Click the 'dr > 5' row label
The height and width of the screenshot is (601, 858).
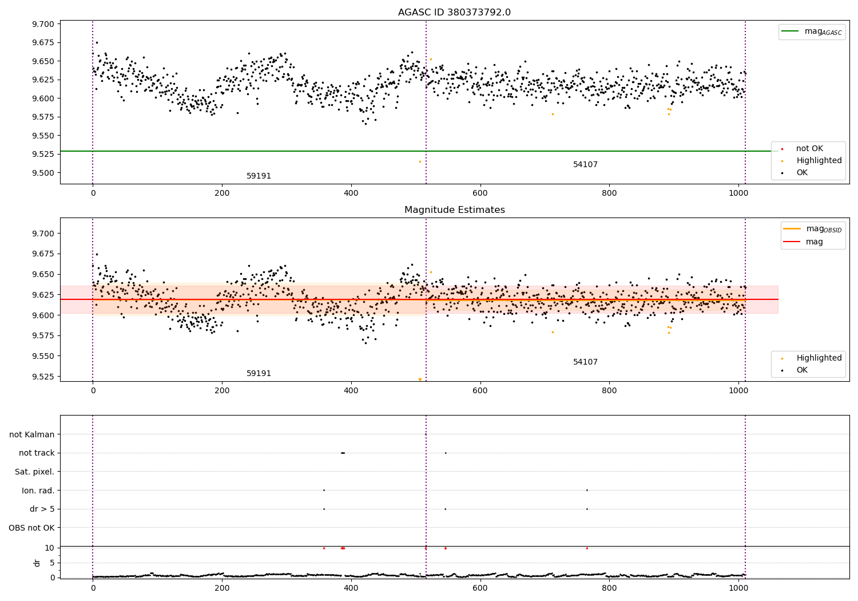click(x=42, y=509)
